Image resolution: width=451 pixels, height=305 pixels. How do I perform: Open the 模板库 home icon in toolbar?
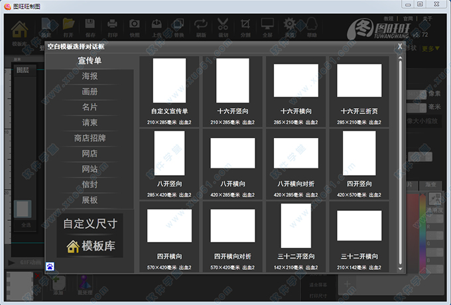(19, 30)
